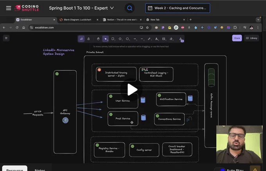Screen dimensions: 266x171
Task: Select the Eraser tool
Action: [171, 39]
